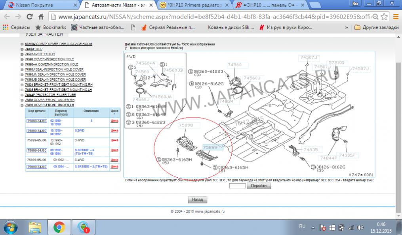This screenshot has height=235, width=402.
Task: Open the Частные авто-объя... bookmark
Action: click(x=98, y=27)
